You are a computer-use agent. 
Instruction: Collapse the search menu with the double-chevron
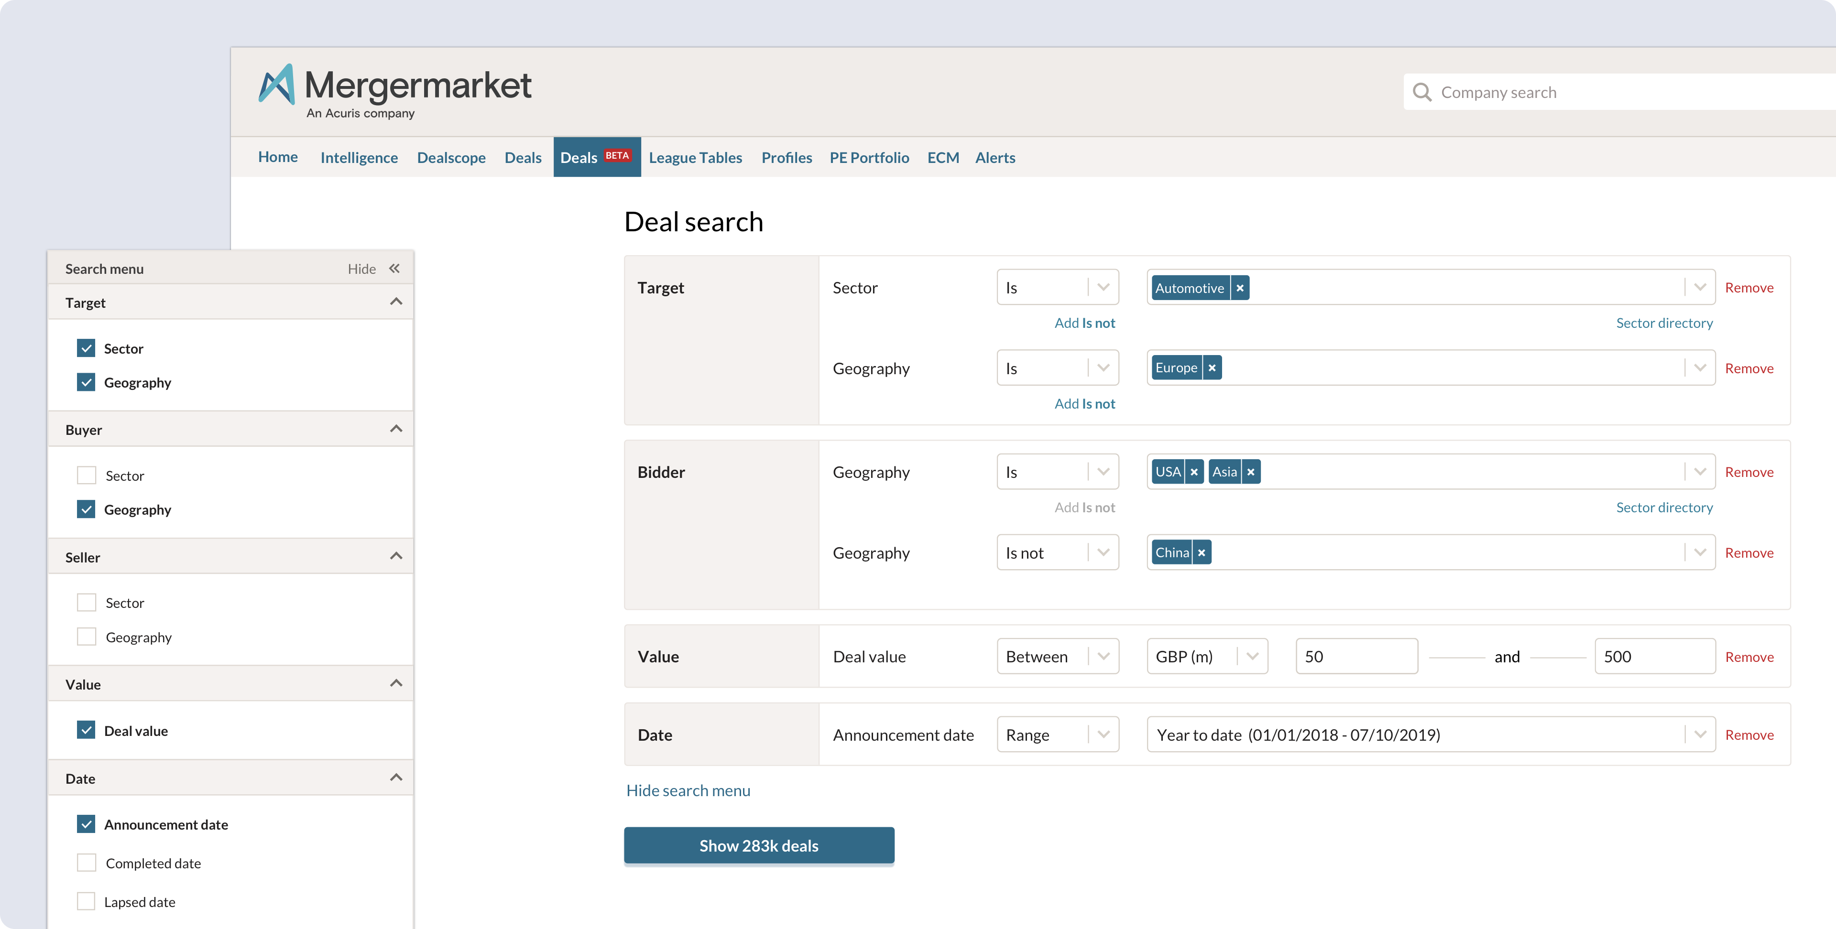click(395, 268)
